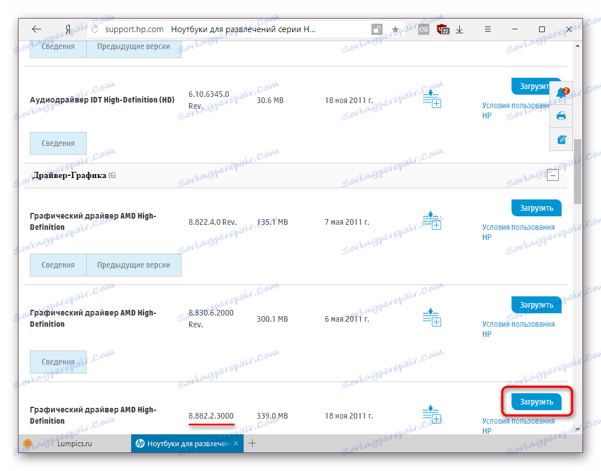Select the date 7 мая 2011 г.
601x471 pixels.
(347, 222)
